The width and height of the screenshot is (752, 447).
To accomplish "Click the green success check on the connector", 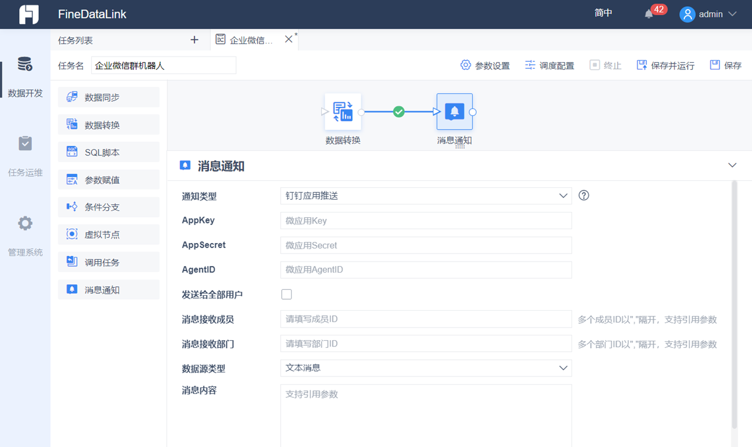I will pos(399,111).
